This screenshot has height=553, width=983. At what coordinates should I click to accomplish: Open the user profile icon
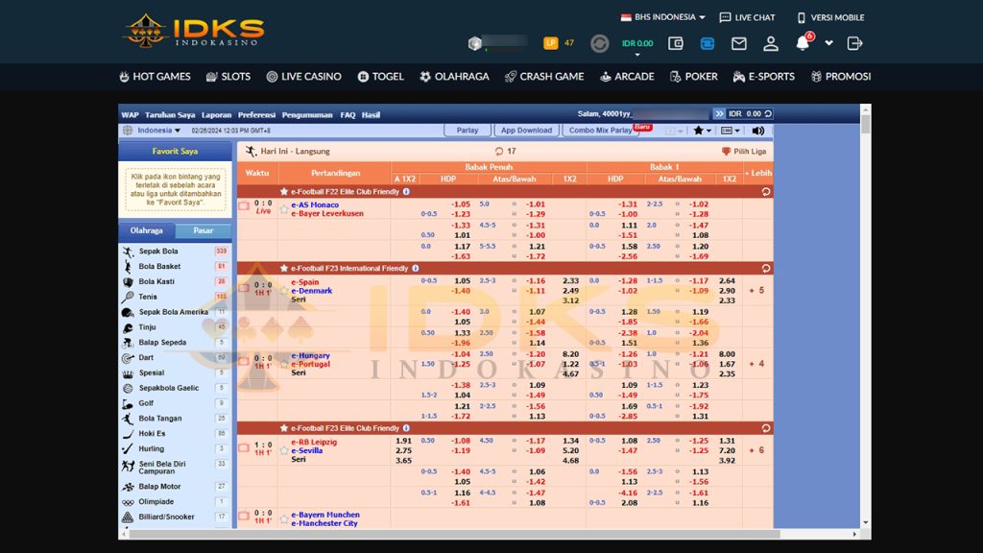(771, 43)
